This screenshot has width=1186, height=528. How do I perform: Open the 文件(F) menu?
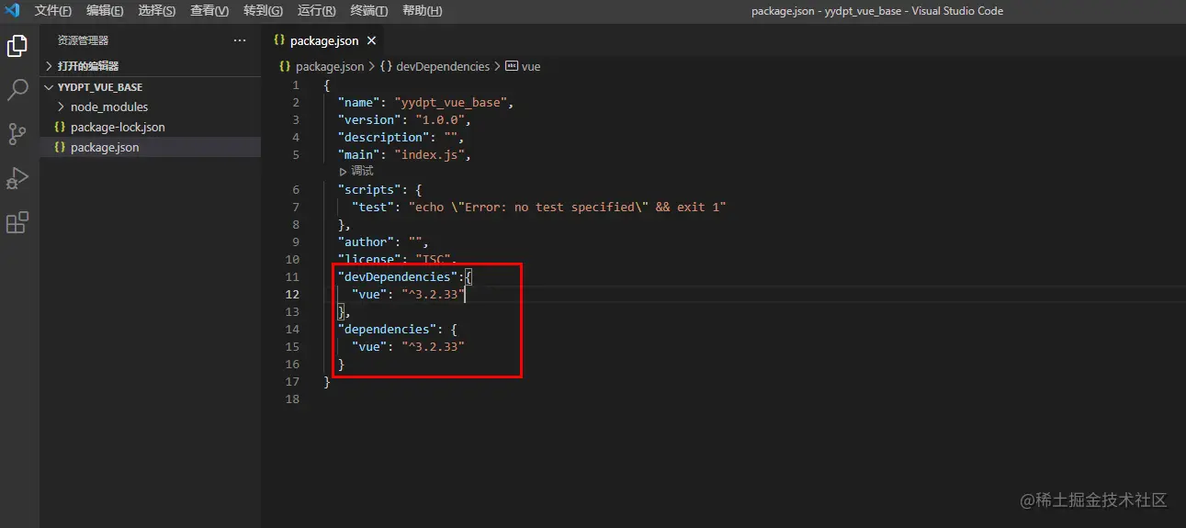[x=53, y=11]
